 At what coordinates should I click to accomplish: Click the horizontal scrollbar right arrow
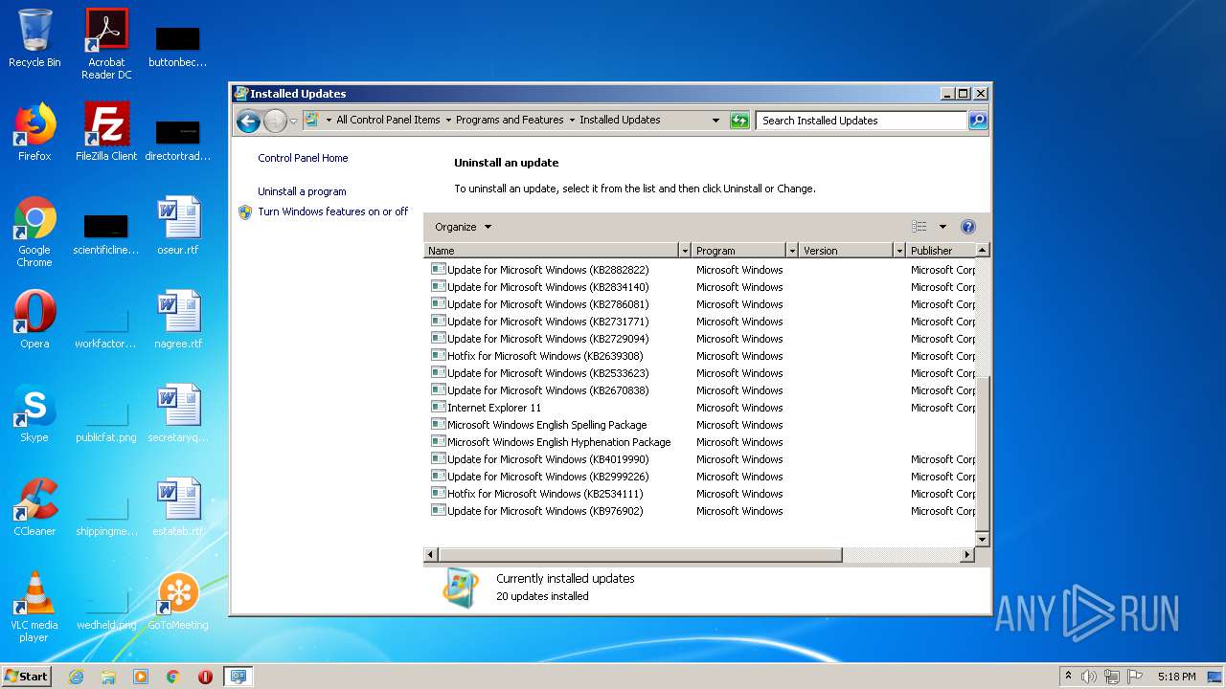pos(967,555)
